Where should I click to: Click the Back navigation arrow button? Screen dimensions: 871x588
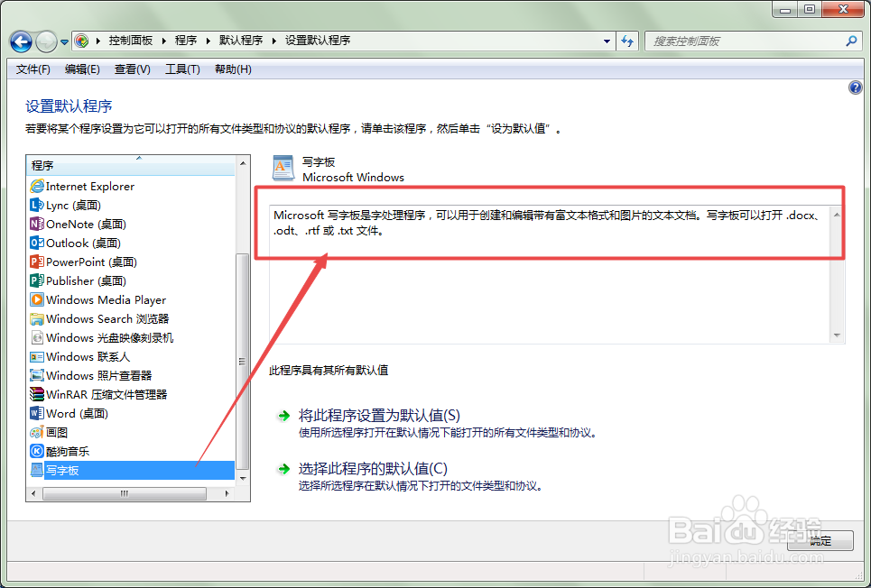[x=21, y=41]
